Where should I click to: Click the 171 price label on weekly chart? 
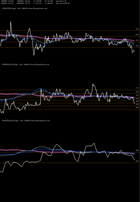point(137,88)
